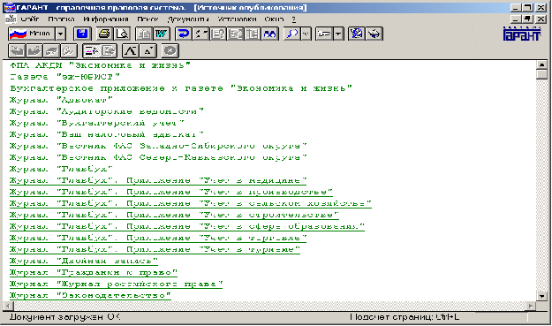552x326 pixels.
Task: Click the document with pencil icon in toolbar
Action: (236, 34)
